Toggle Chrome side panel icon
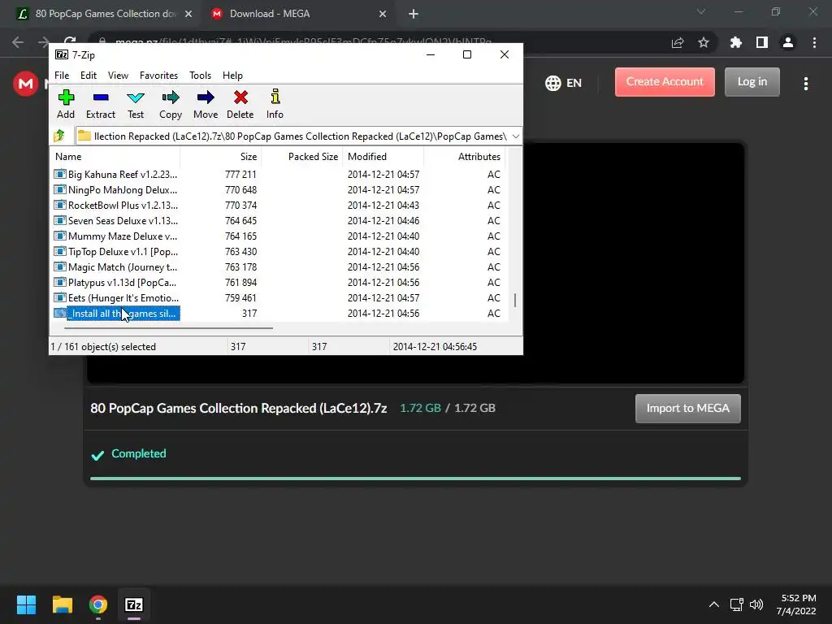Viewport: 832px width, 624px height. coord(762,42)
